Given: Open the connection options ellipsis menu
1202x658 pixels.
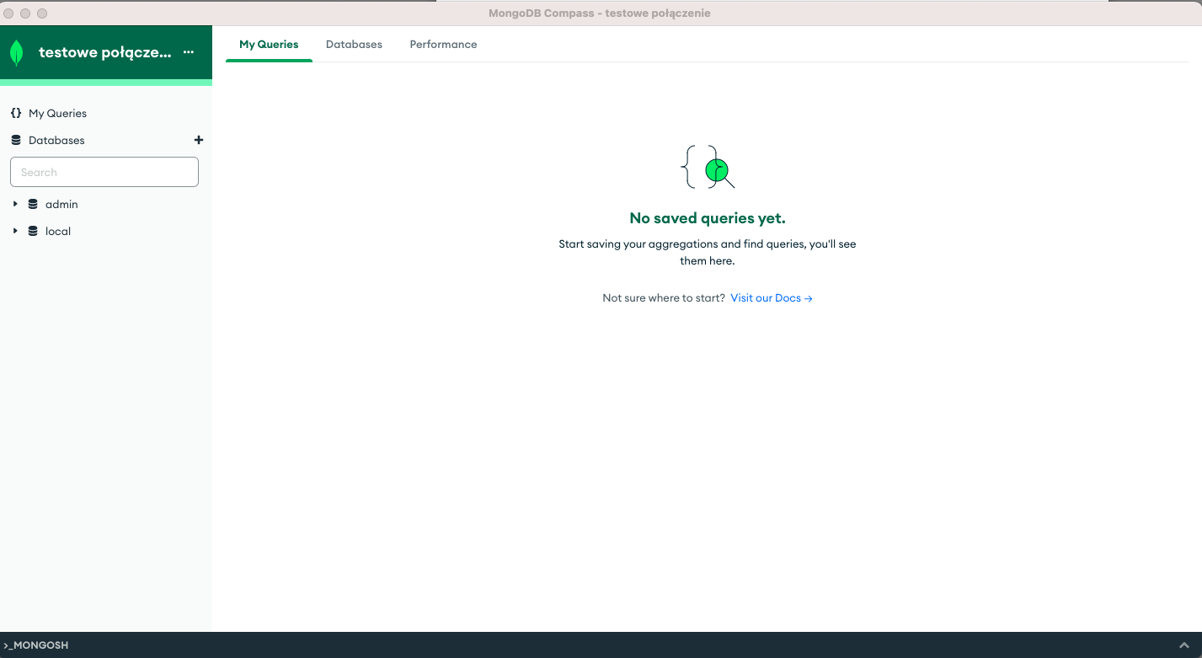Looking at the screenshot, I should coord(189,52).
